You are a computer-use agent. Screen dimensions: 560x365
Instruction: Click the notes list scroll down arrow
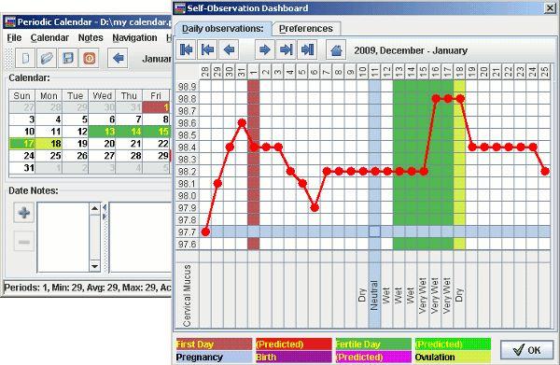coord(94,266)
